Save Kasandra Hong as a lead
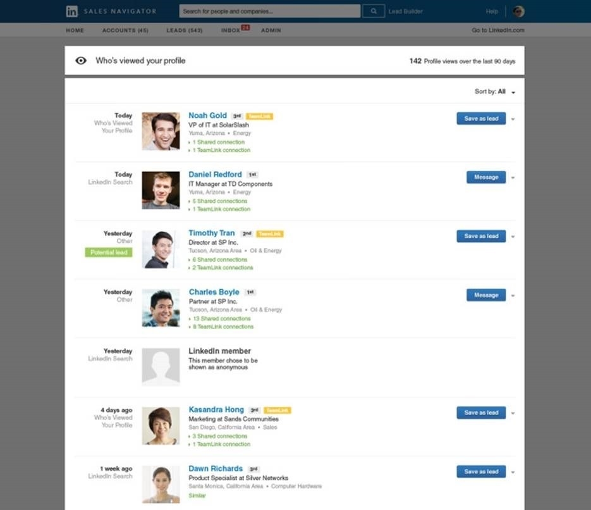 click(480, 413)
